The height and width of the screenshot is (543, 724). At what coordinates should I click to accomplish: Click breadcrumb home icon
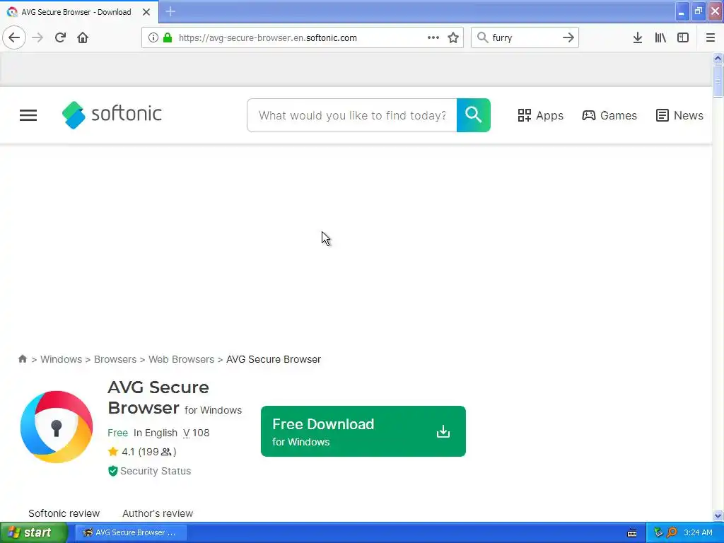pos(22,358)
